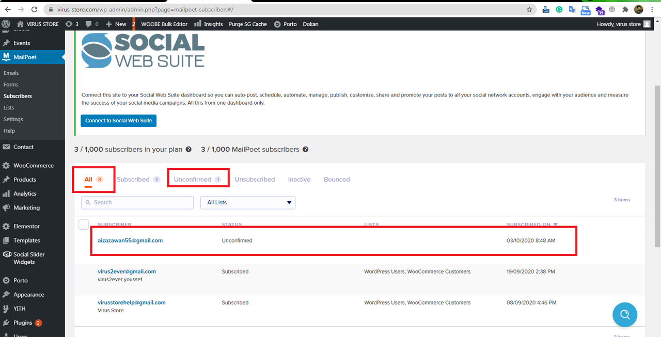Open subscriber virusstorehelp@gmail.com

coord(132,302)
